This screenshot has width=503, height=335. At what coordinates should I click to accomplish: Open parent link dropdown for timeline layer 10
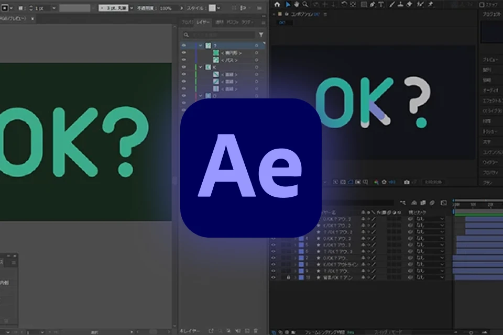coord(430,277)
